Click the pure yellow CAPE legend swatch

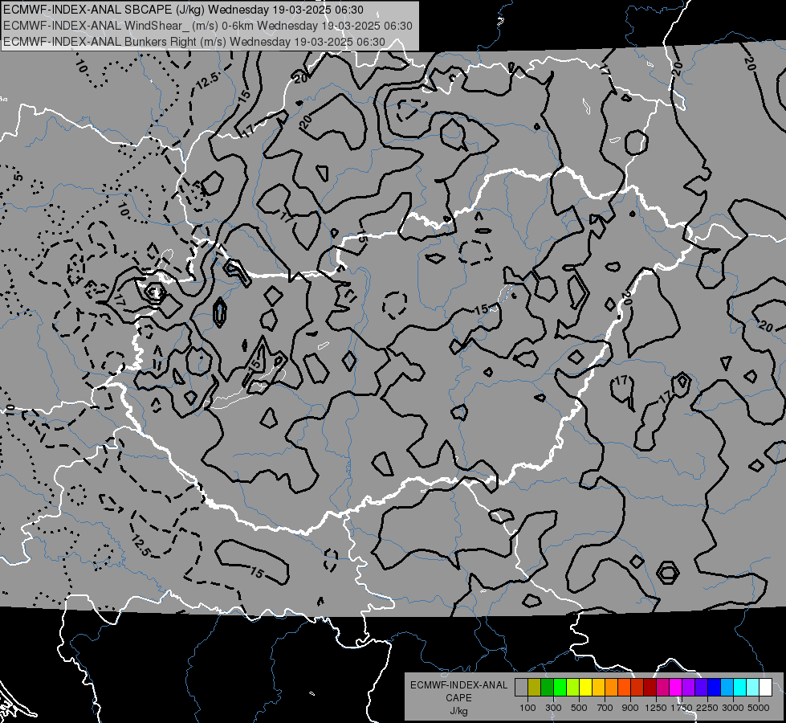point(585,687)
